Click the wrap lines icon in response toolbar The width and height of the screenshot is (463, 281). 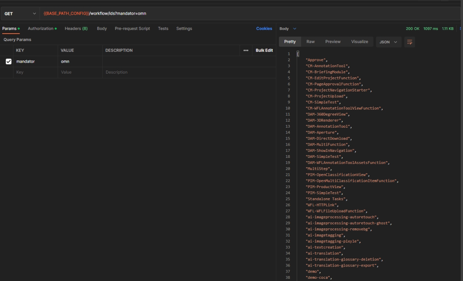[x=410, y=42]
